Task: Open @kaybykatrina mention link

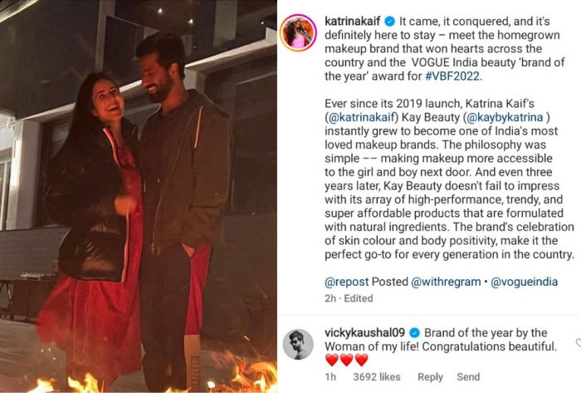Action: coord(505,117)
